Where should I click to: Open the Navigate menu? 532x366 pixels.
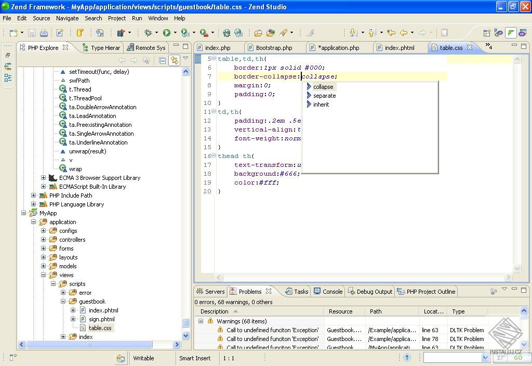click(67, 18)
